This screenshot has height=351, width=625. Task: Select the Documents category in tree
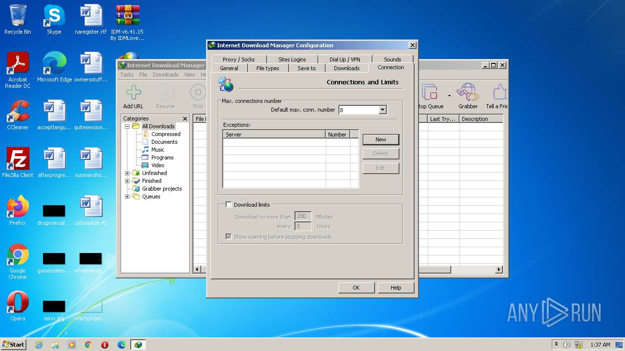click(x=164, y=142)
